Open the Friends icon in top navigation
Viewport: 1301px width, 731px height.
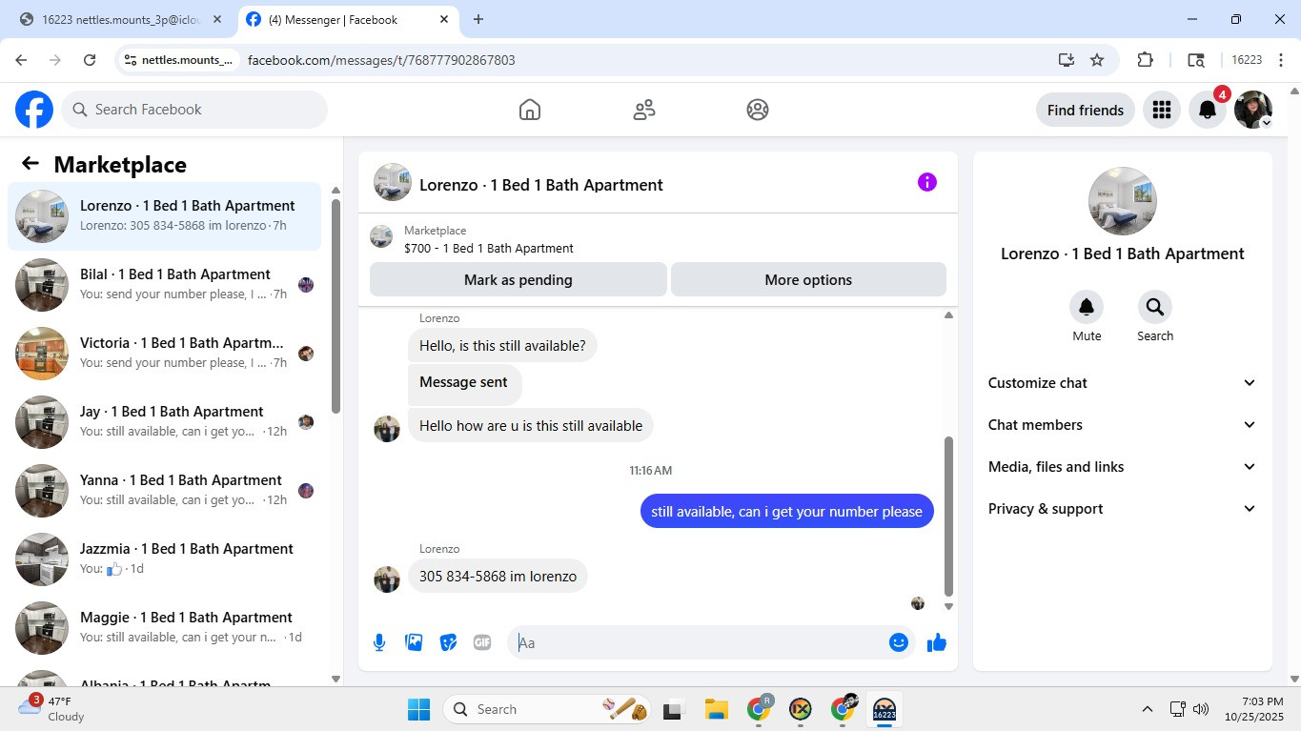(644, 110)
